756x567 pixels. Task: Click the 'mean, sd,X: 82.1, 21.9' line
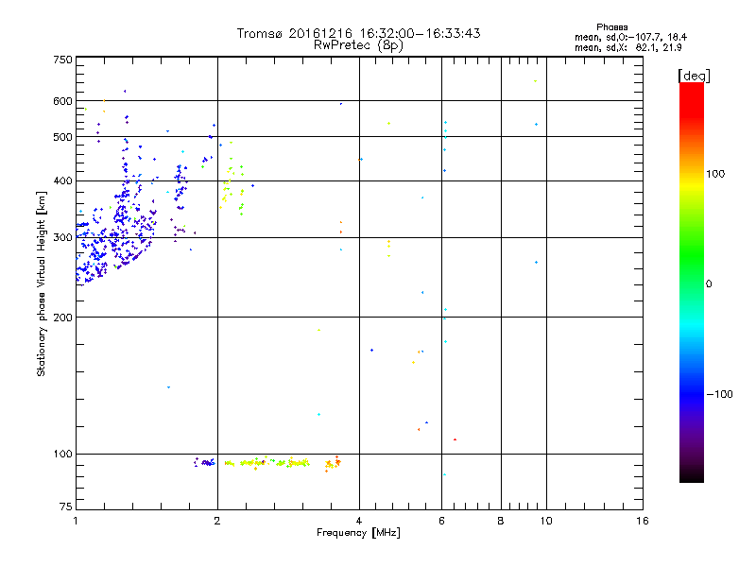point(627,47)
